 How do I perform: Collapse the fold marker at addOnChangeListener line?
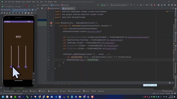tap(54, 54)
